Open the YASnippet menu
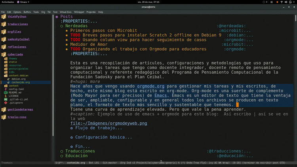The height and width of the screenshot is (167, 297). point(79,12)
